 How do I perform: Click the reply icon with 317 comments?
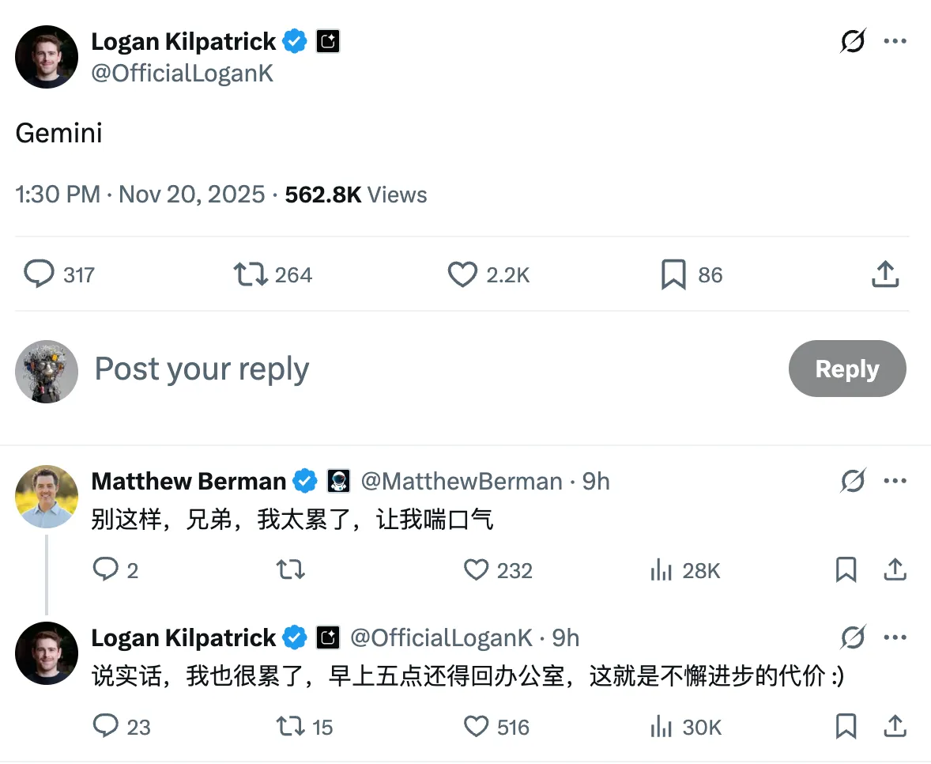39,274
